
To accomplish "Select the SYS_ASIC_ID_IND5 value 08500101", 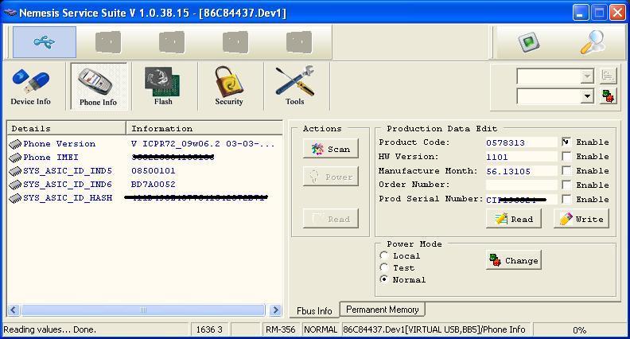I will (154, 171).
